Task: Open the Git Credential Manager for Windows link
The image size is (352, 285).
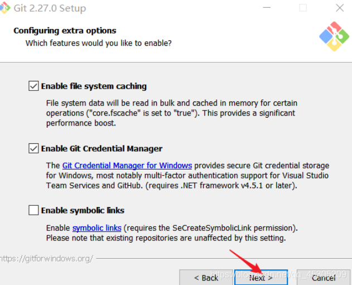Action: (x=127, y=166)
